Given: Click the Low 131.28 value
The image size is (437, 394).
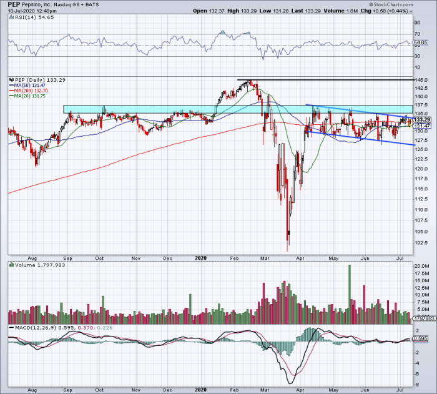Looking at the screenshot, I should point(273,11).
